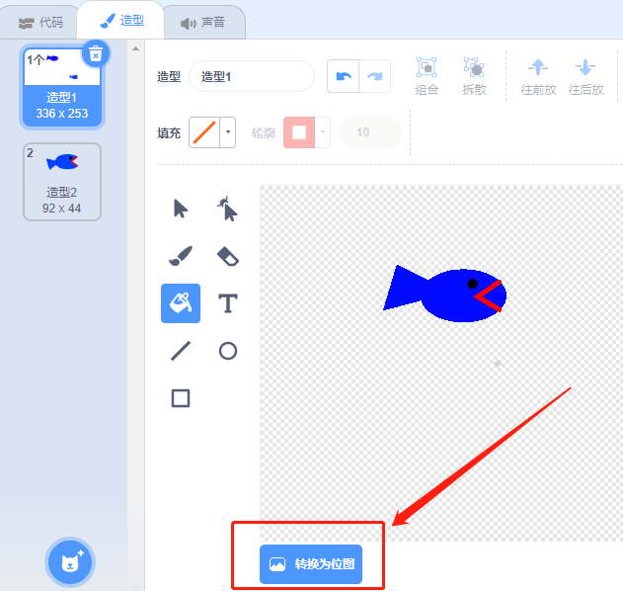
Task: Select the Line tool
Action: coord(181,351)
